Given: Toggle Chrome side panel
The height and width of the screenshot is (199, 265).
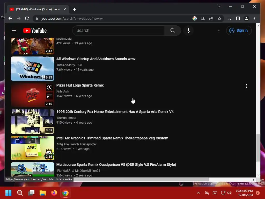Looking at the screenshot, I should coord(238,18).
